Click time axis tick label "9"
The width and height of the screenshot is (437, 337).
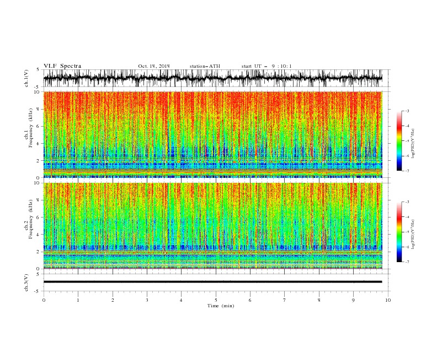353,300
